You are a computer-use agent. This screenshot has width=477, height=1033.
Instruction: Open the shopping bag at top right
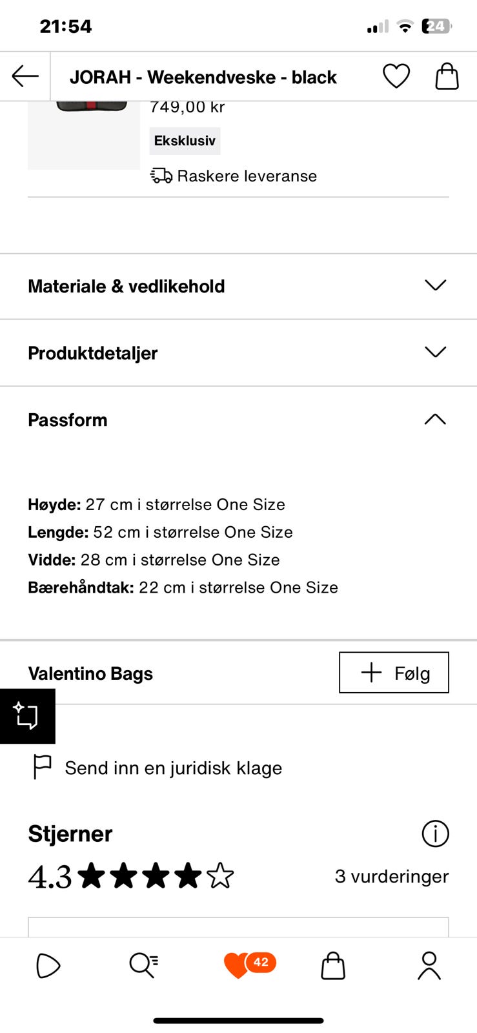click(446, 76)
